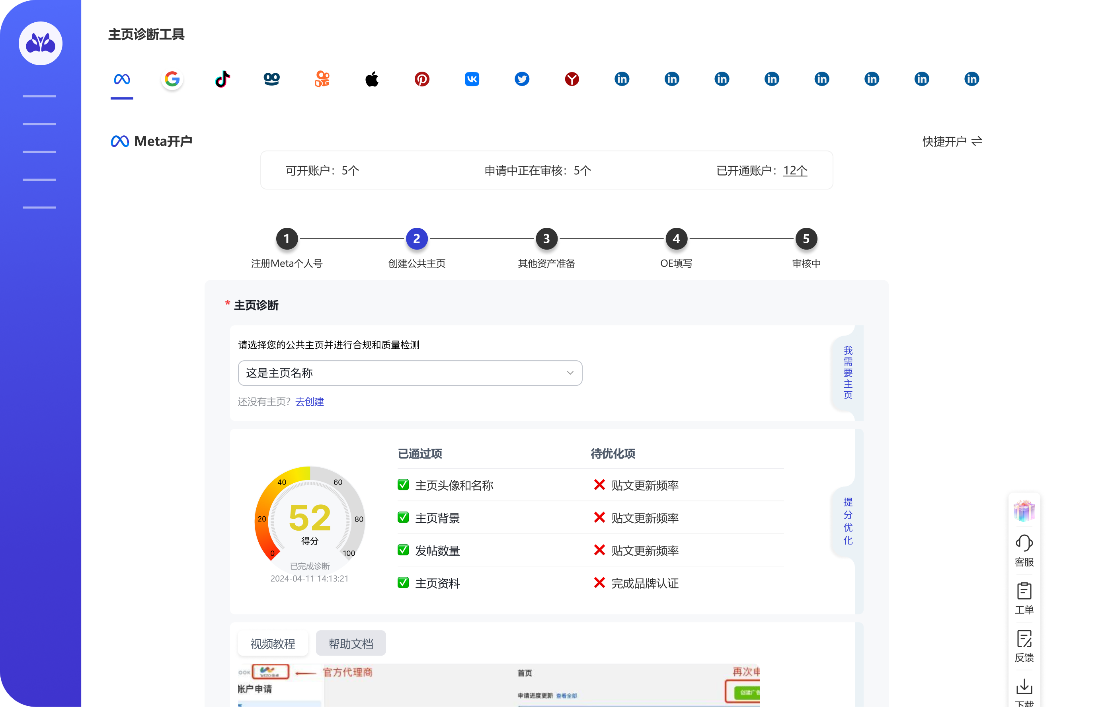Open the Apple platform icon
1110x707 pixels.
(x=372, y=79)
